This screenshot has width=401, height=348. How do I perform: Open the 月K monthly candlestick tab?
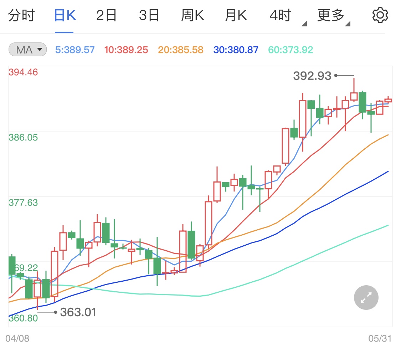tap(236, 15)
